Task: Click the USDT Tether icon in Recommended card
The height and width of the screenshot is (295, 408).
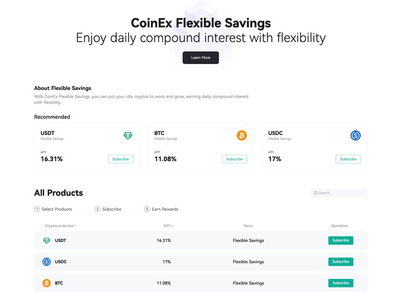Action: [x=128, y=135]
